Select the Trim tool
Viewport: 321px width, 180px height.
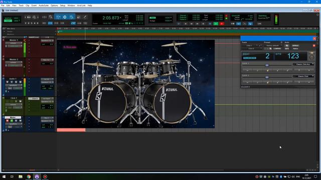(x=58, y=17)
